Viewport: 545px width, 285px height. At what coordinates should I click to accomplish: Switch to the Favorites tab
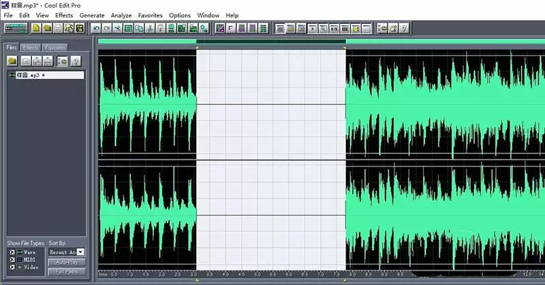point(55,48)
